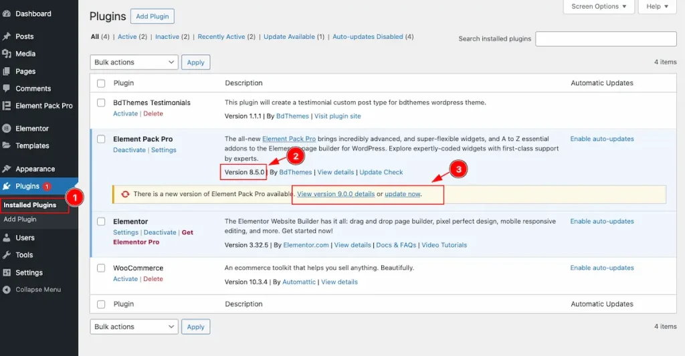
Task: Click the Pages icon in sidebar
Action: (x=6, y=71)
